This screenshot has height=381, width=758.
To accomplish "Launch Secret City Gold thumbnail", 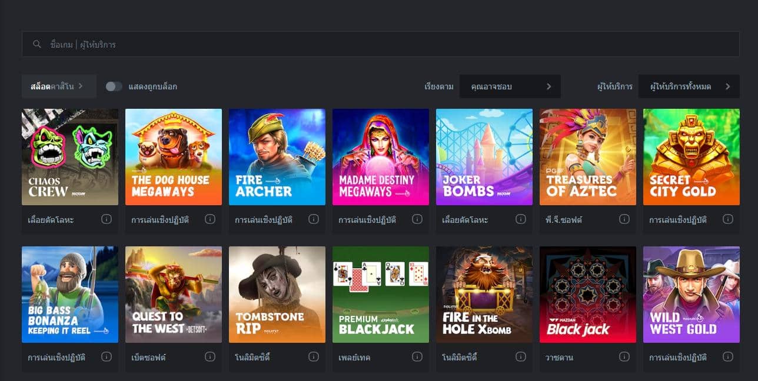I will 691,157.
